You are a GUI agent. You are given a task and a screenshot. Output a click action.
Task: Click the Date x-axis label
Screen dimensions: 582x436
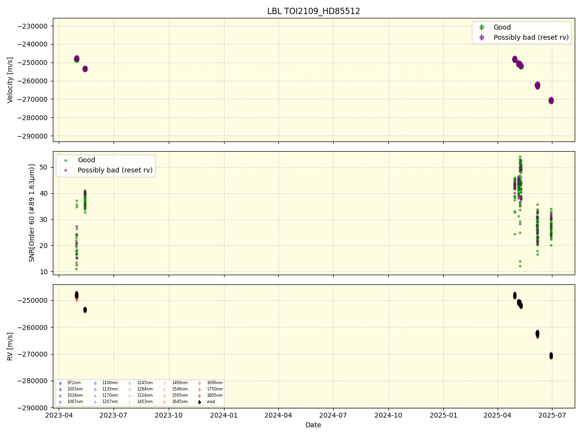pyautogui.click(x=313, y=425)
